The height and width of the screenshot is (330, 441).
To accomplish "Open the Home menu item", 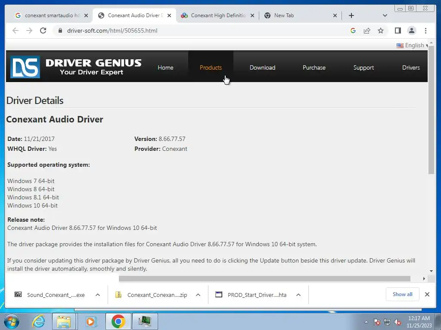I will [x=165, y=67].
